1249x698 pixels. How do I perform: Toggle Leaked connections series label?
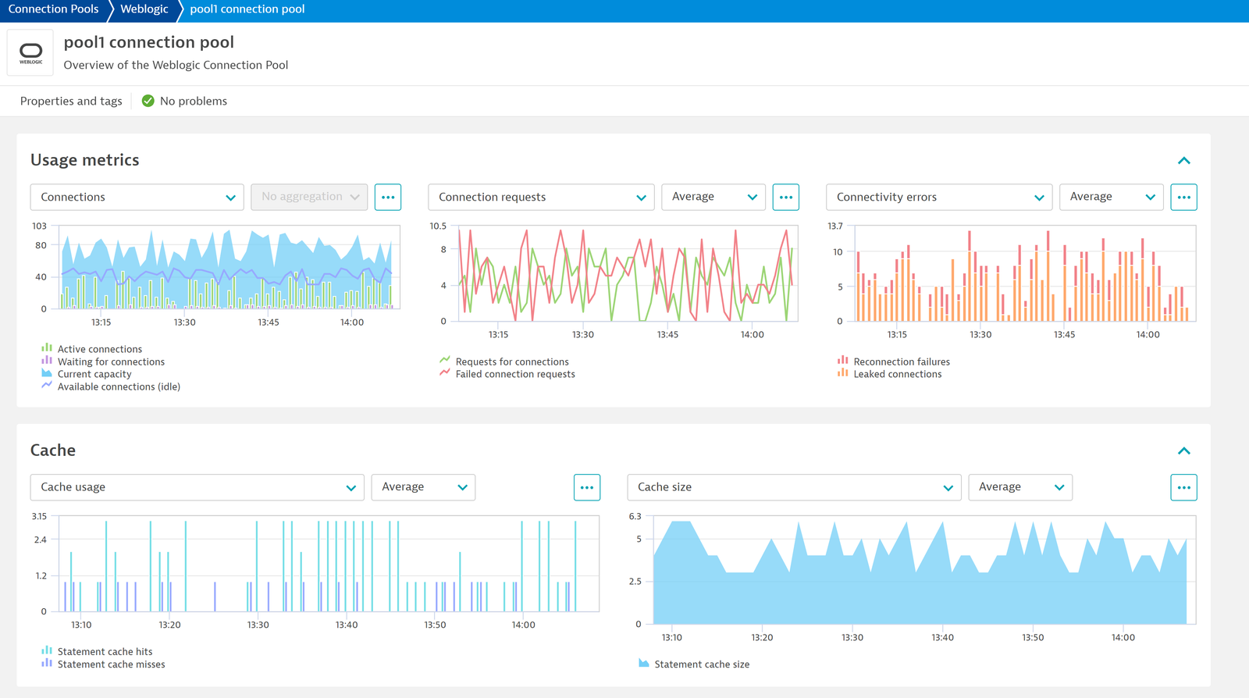pyautogui.click(x=898, y=374)
